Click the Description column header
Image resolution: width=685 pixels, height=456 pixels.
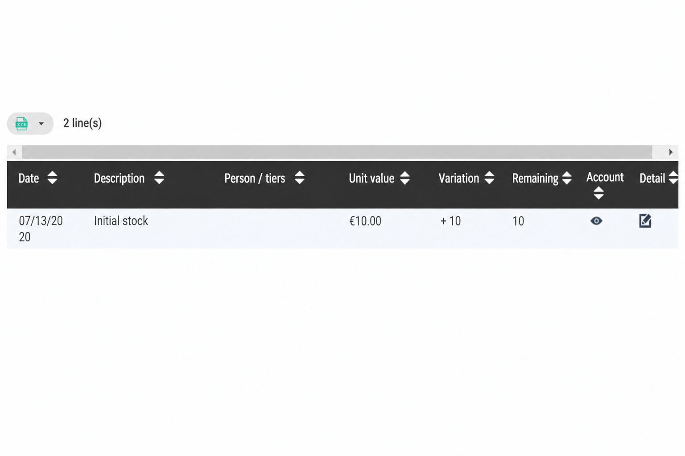(119, 178)
